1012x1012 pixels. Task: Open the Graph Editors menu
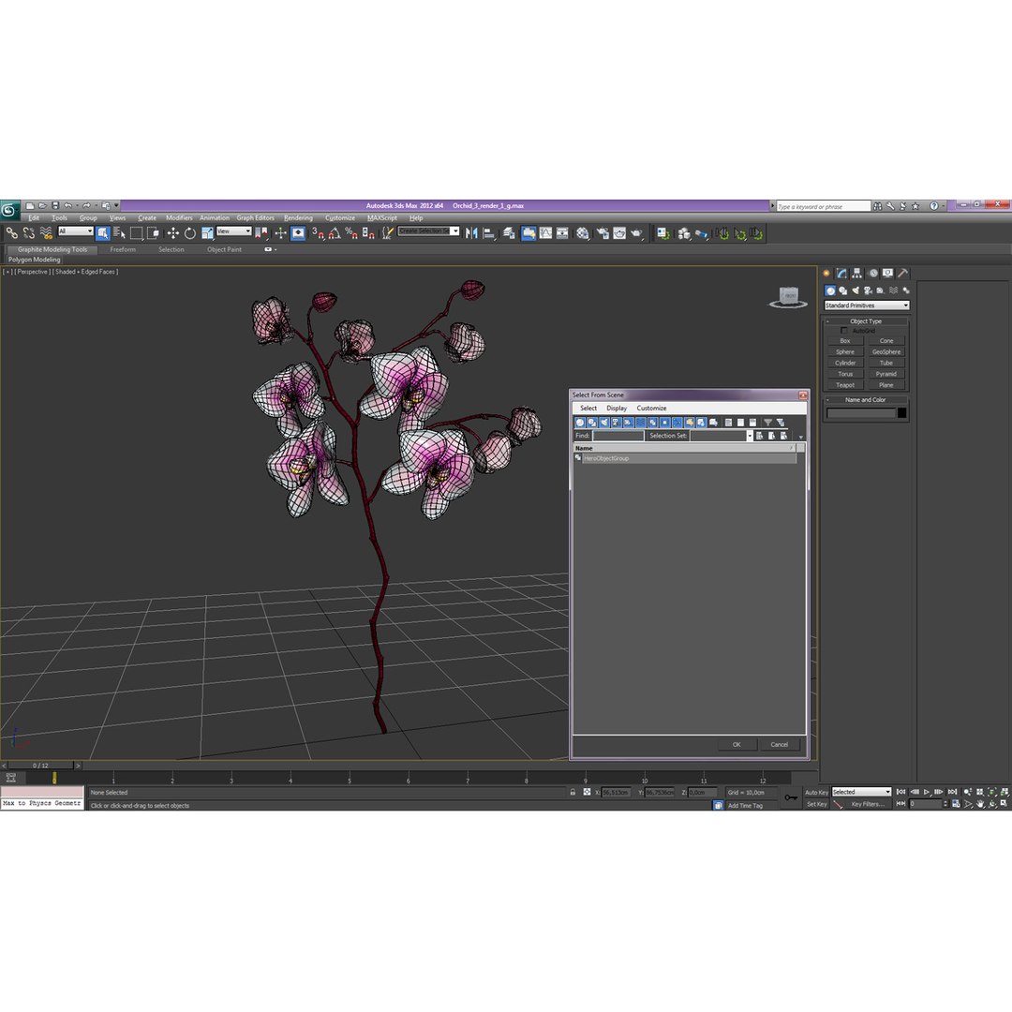255,218
